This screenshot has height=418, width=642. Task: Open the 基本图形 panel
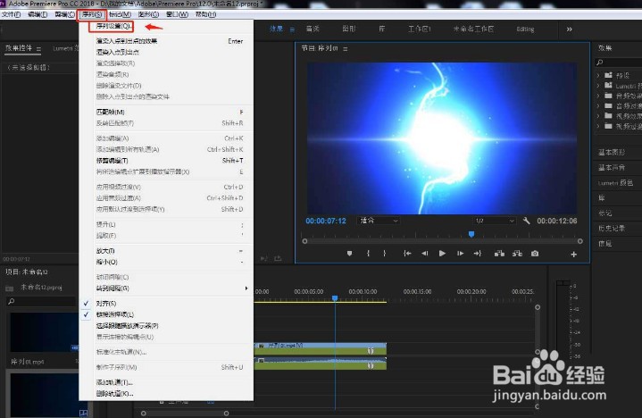click(612, 153)
